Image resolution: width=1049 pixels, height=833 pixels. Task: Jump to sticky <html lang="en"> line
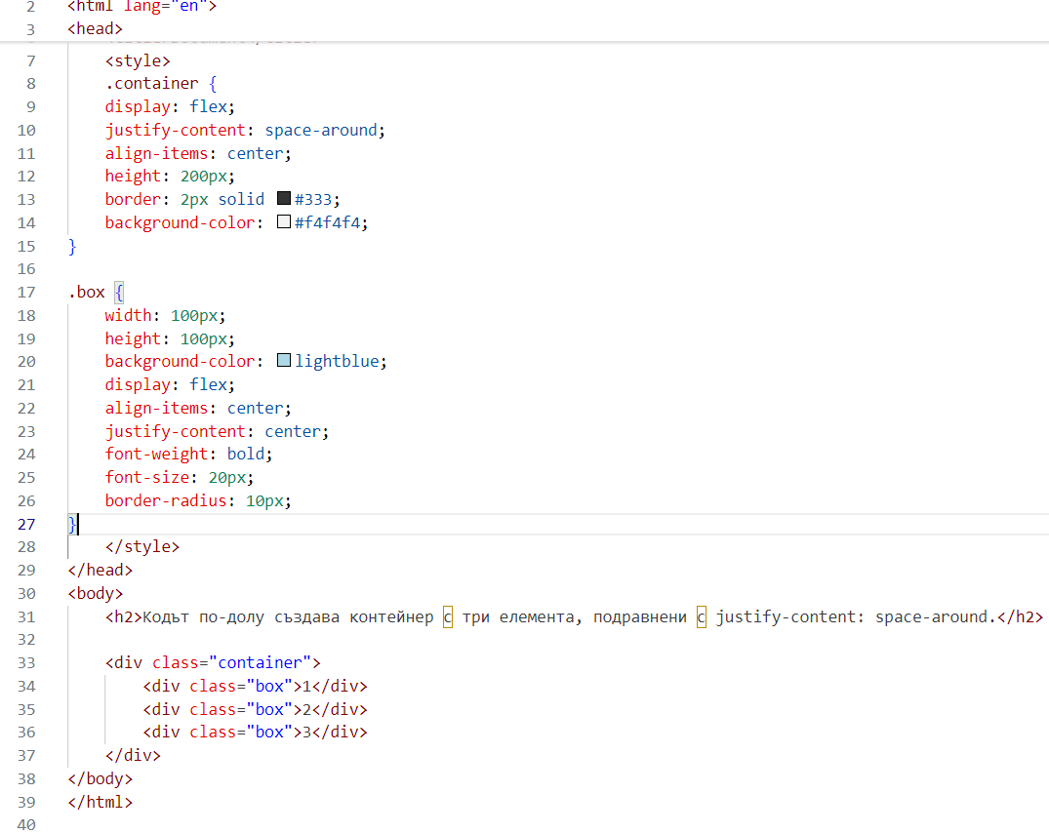(142, 6)
